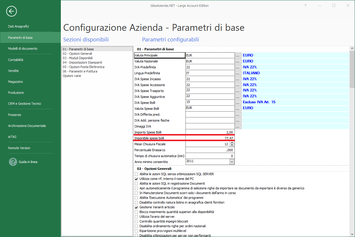The image size is (355, 237).
Task: Click the back arrow circle icon
Action: tap(12, 12)
